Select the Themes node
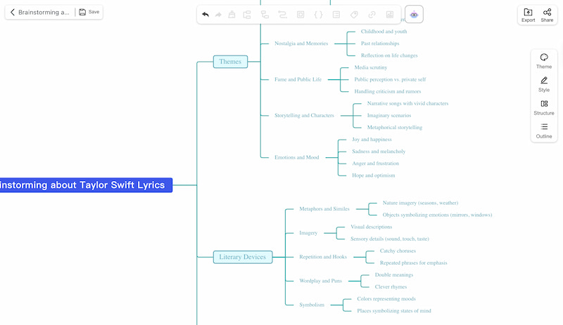563x325 pixels. pyautogui.click(x=230, y=62)
